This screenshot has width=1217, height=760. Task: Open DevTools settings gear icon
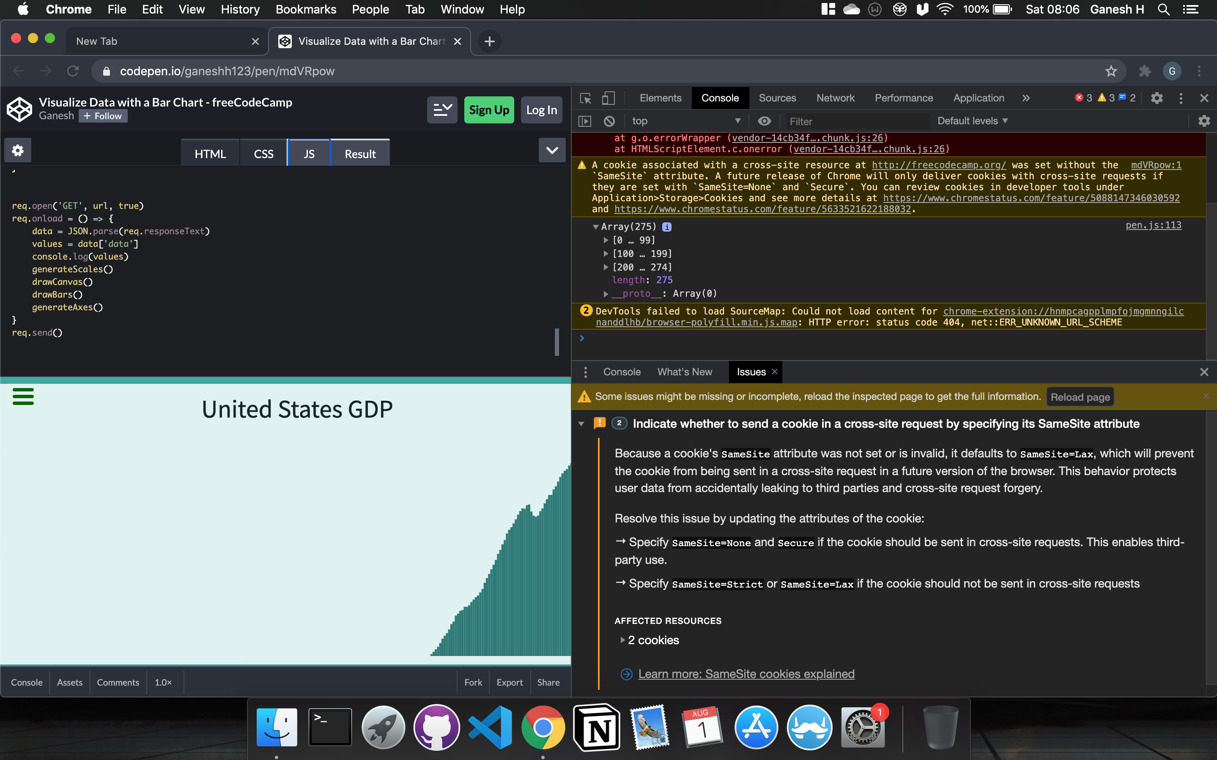coord(1157,98)
